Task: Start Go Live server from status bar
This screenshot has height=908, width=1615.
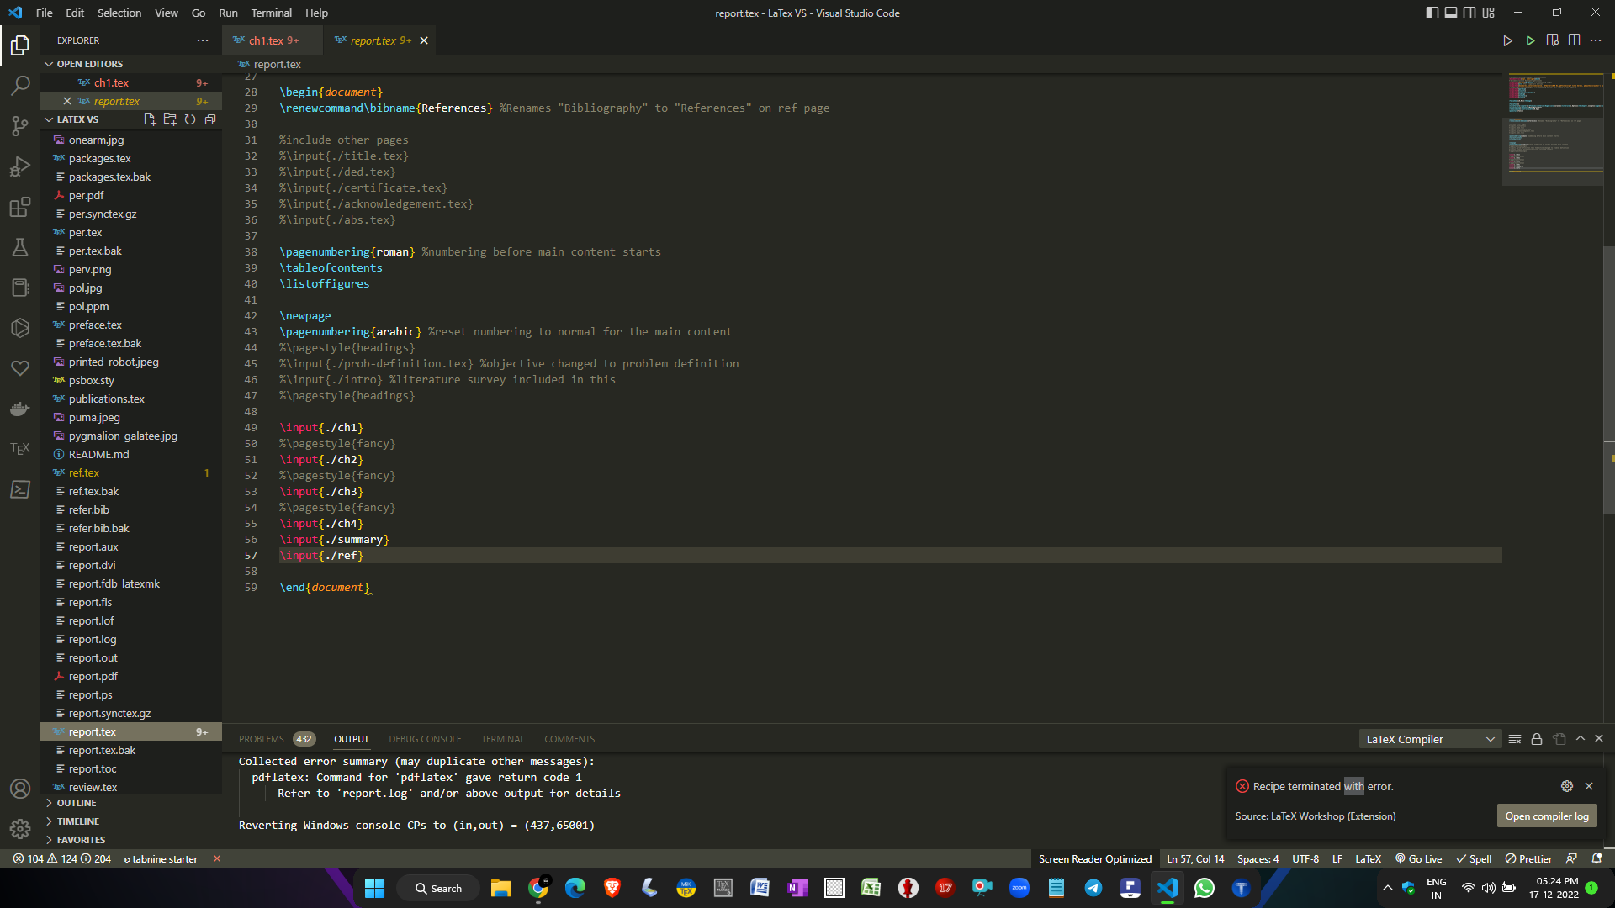Action: click(x=1419, y=858)
